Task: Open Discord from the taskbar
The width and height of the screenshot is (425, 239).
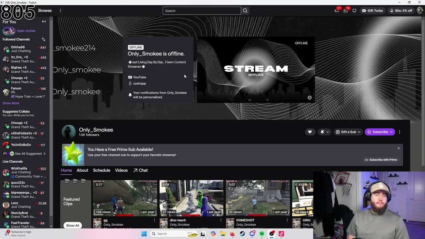Action: click(x=252, y=234)
